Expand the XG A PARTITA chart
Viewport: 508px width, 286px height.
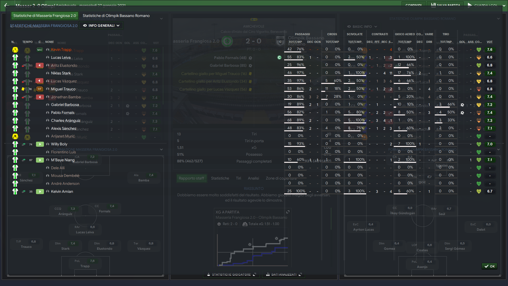tap(288, 212)
